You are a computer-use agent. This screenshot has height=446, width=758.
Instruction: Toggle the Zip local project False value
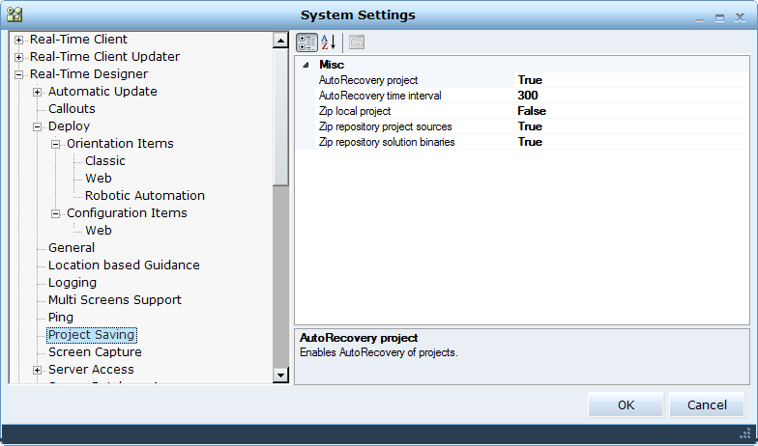click(532, 111)
